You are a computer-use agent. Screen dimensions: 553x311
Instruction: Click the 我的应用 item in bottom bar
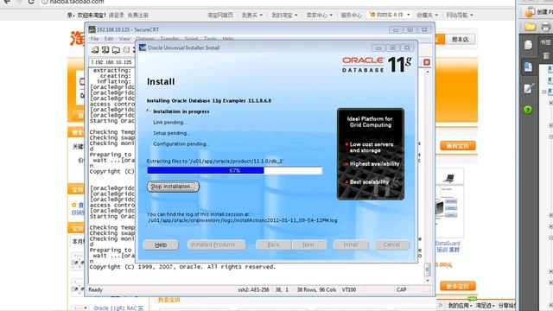(x=459, y=305)
